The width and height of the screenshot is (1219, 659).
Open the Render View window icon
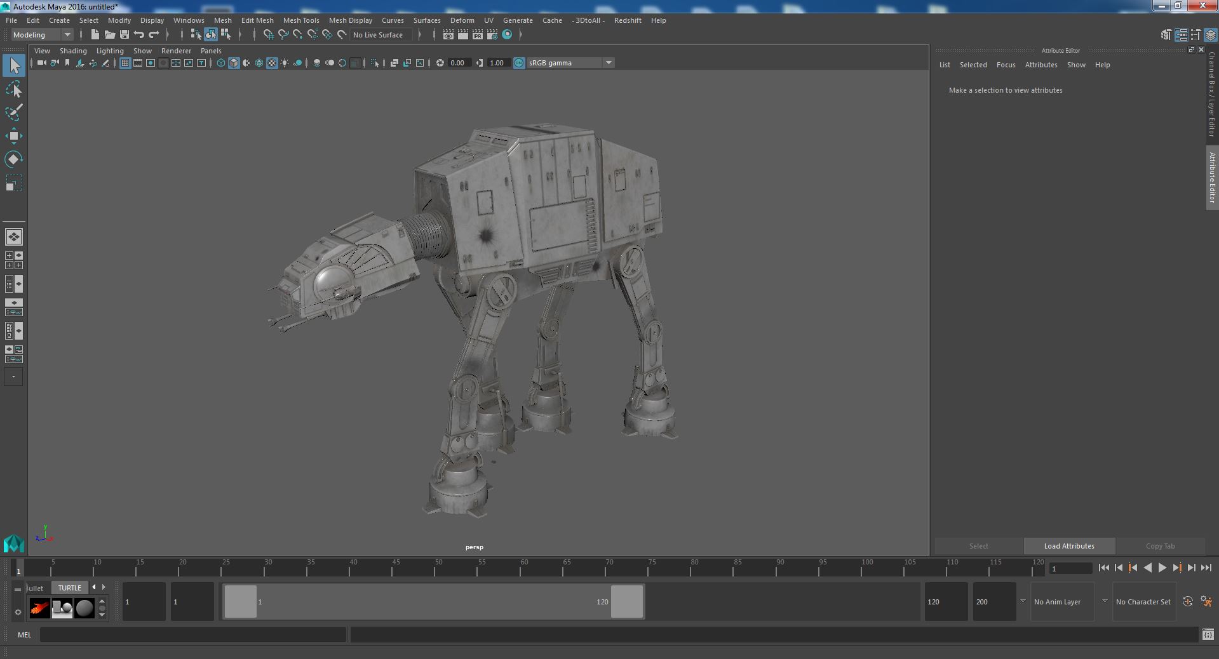pyautogui.click(x=448, y=35)
